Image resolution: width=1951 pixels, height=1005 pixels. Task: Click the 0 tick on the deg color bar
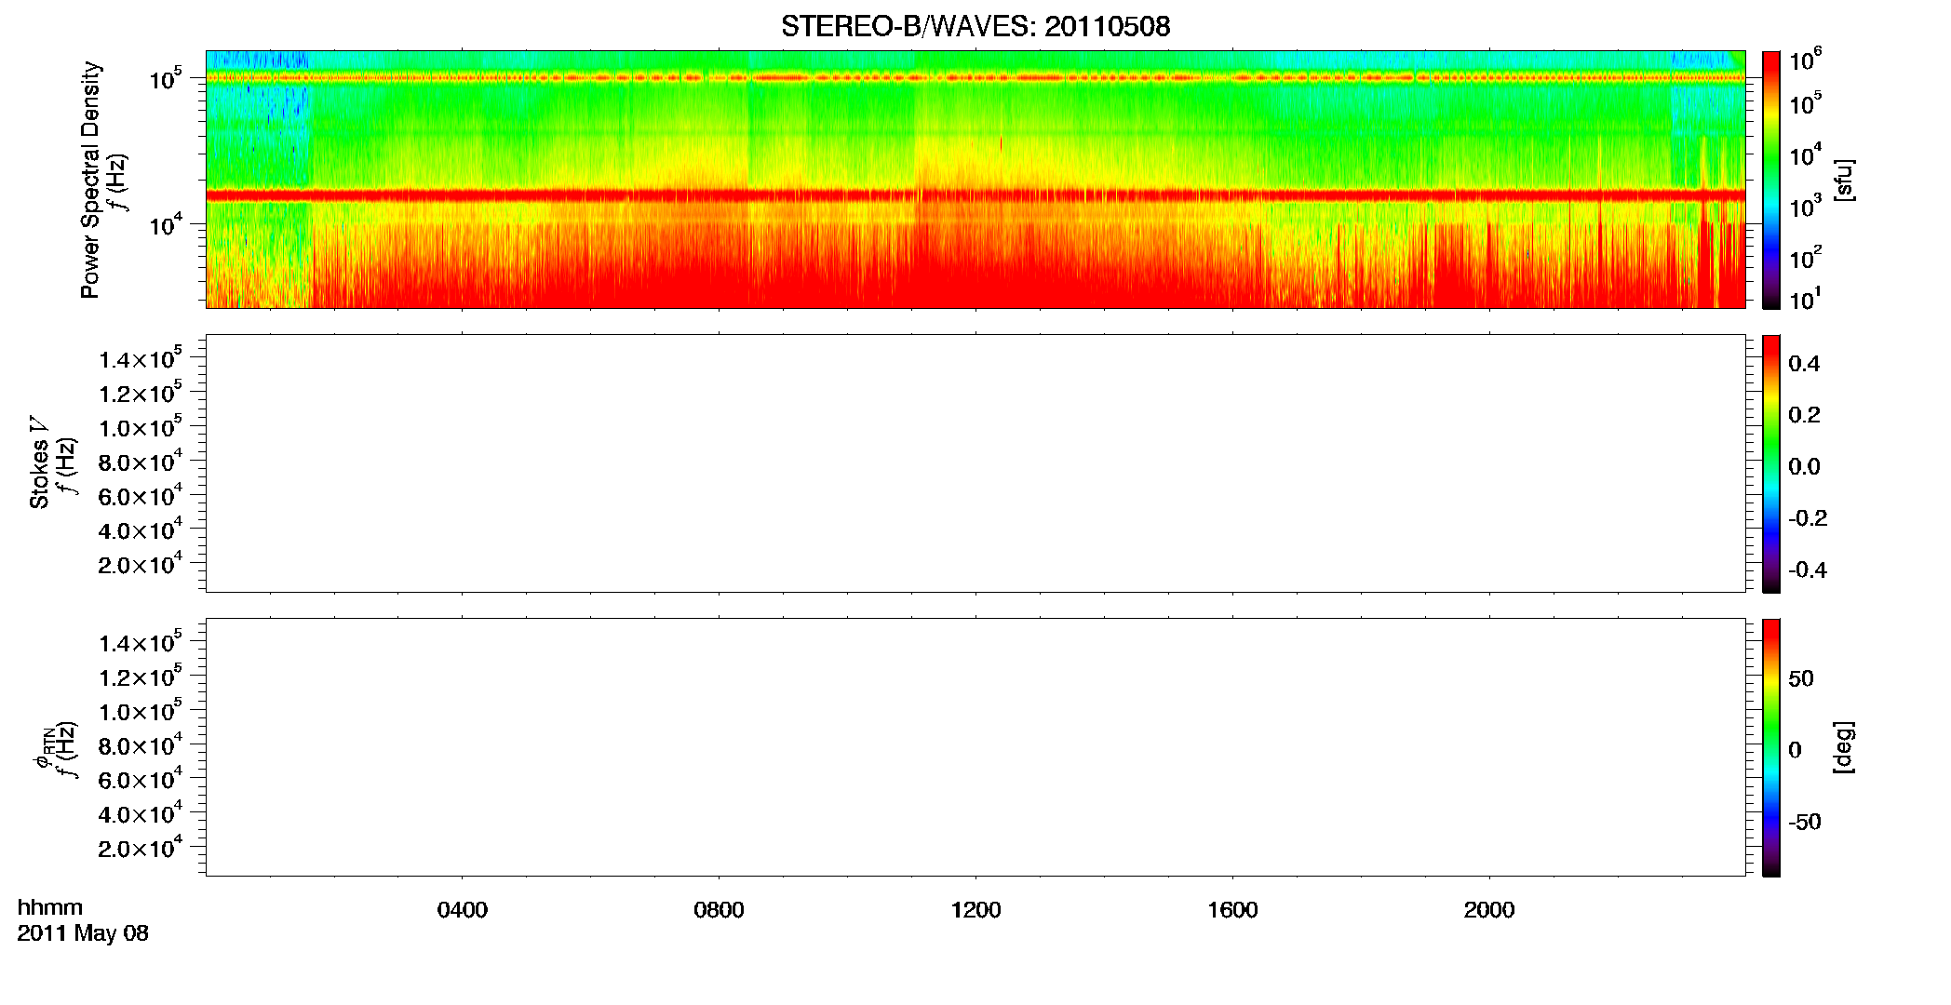point(1795,750)
